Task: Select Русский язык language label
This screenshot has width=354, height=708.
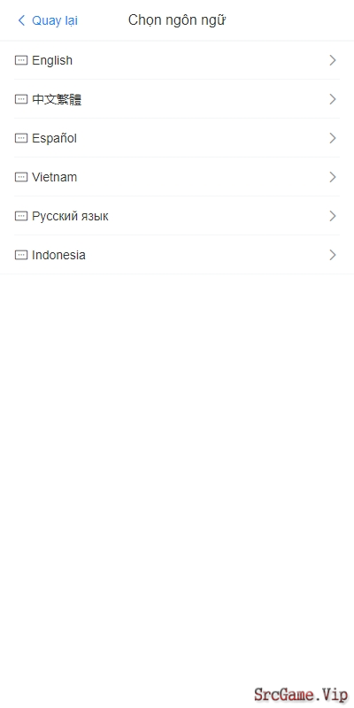Action: 70,216
